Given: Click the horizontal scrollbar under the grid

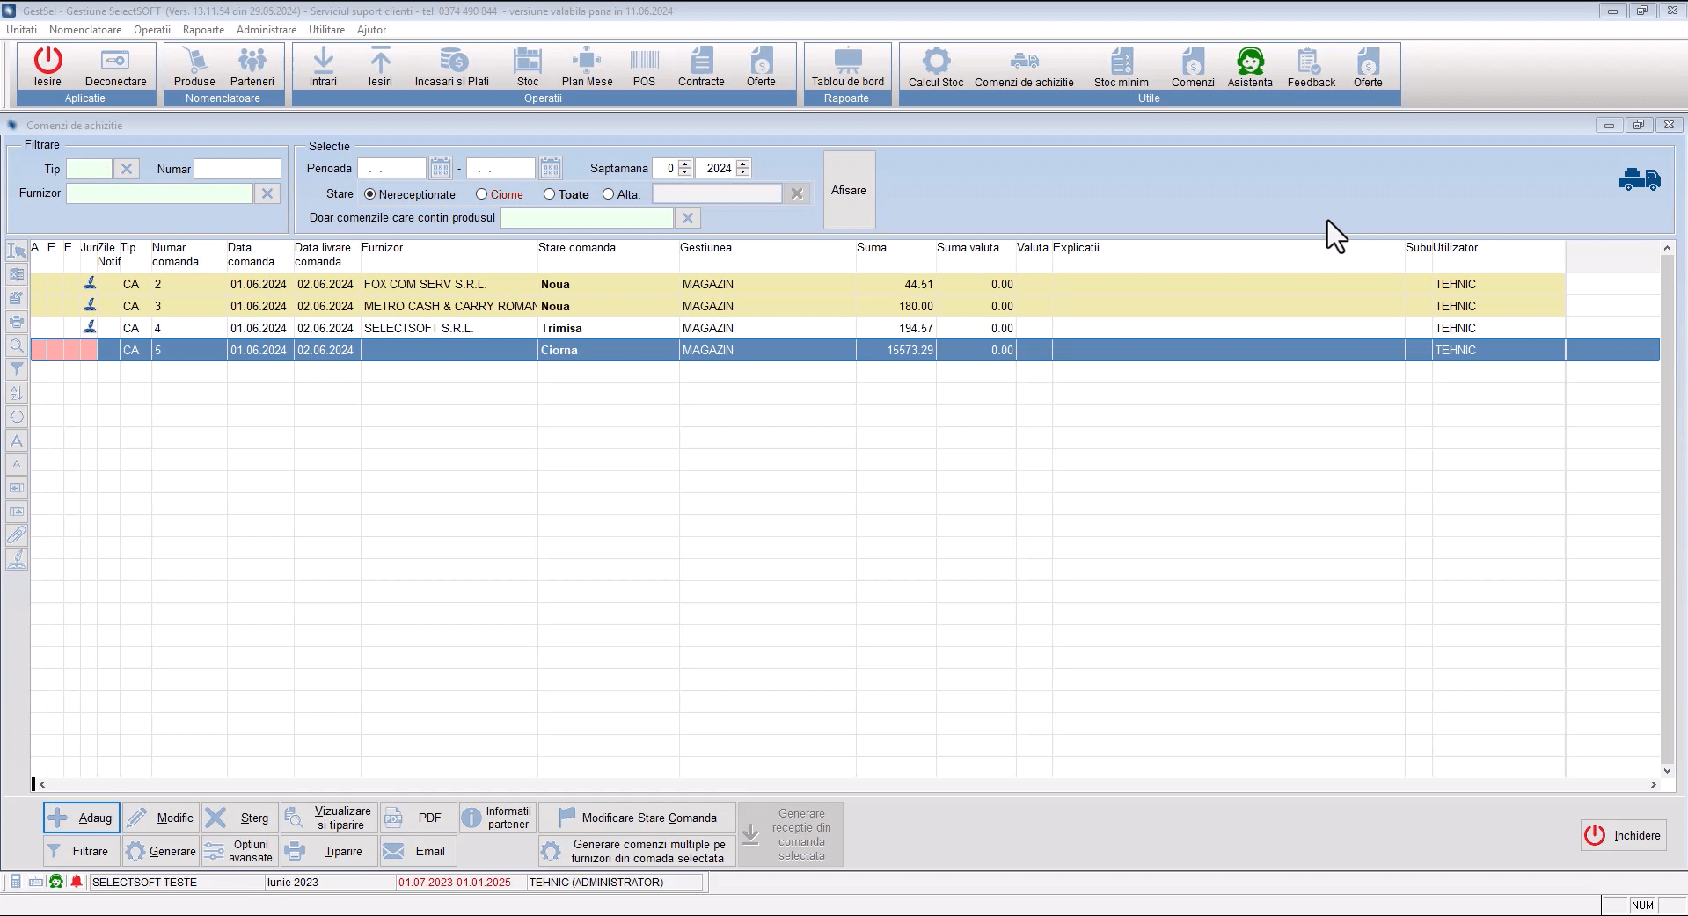Looking at the screenshot, I should click(x=844, y=784).
